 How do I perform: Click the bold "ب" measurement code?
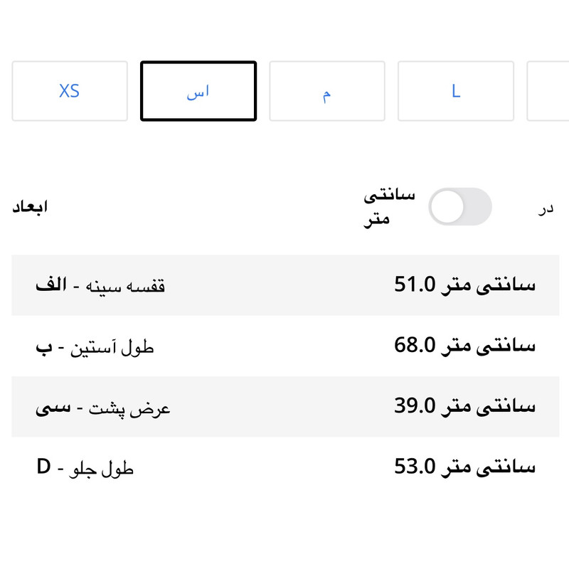(x=43, y=349)
